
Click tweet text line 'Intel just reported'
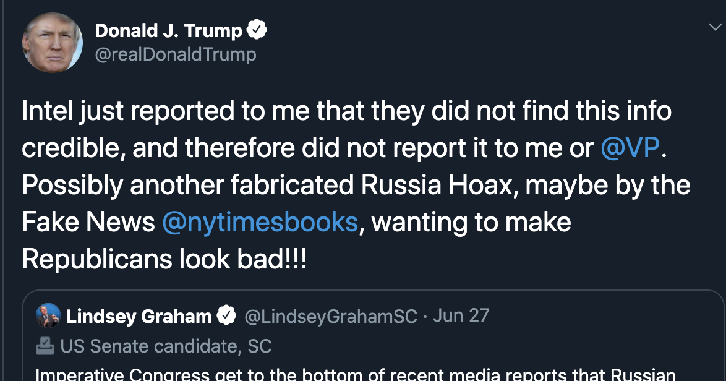coord(346,111)
